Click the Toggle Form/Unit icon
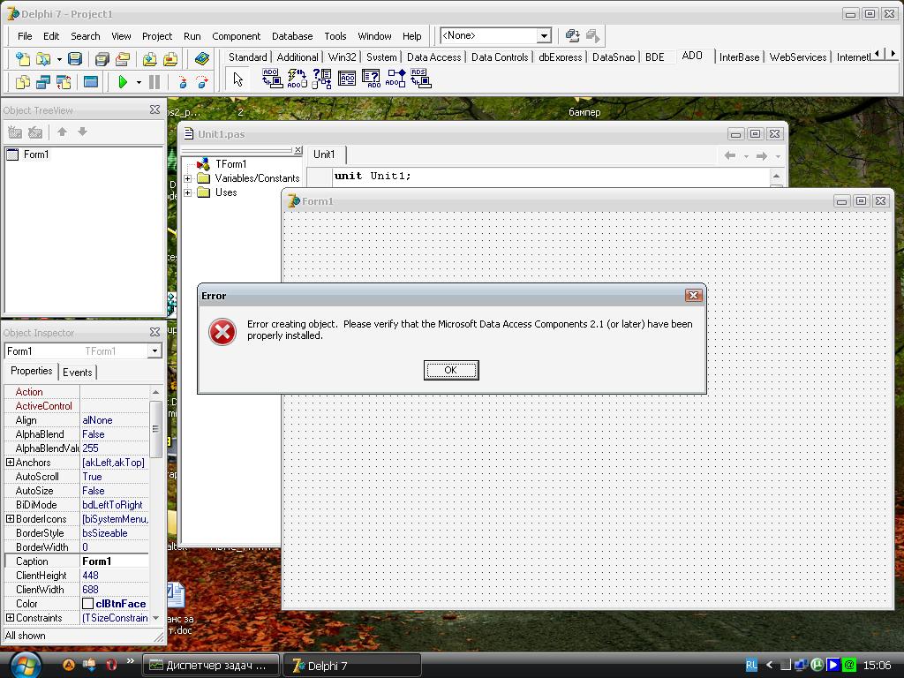The width and height of the screenshot is (904, 678). click(64, 82)
